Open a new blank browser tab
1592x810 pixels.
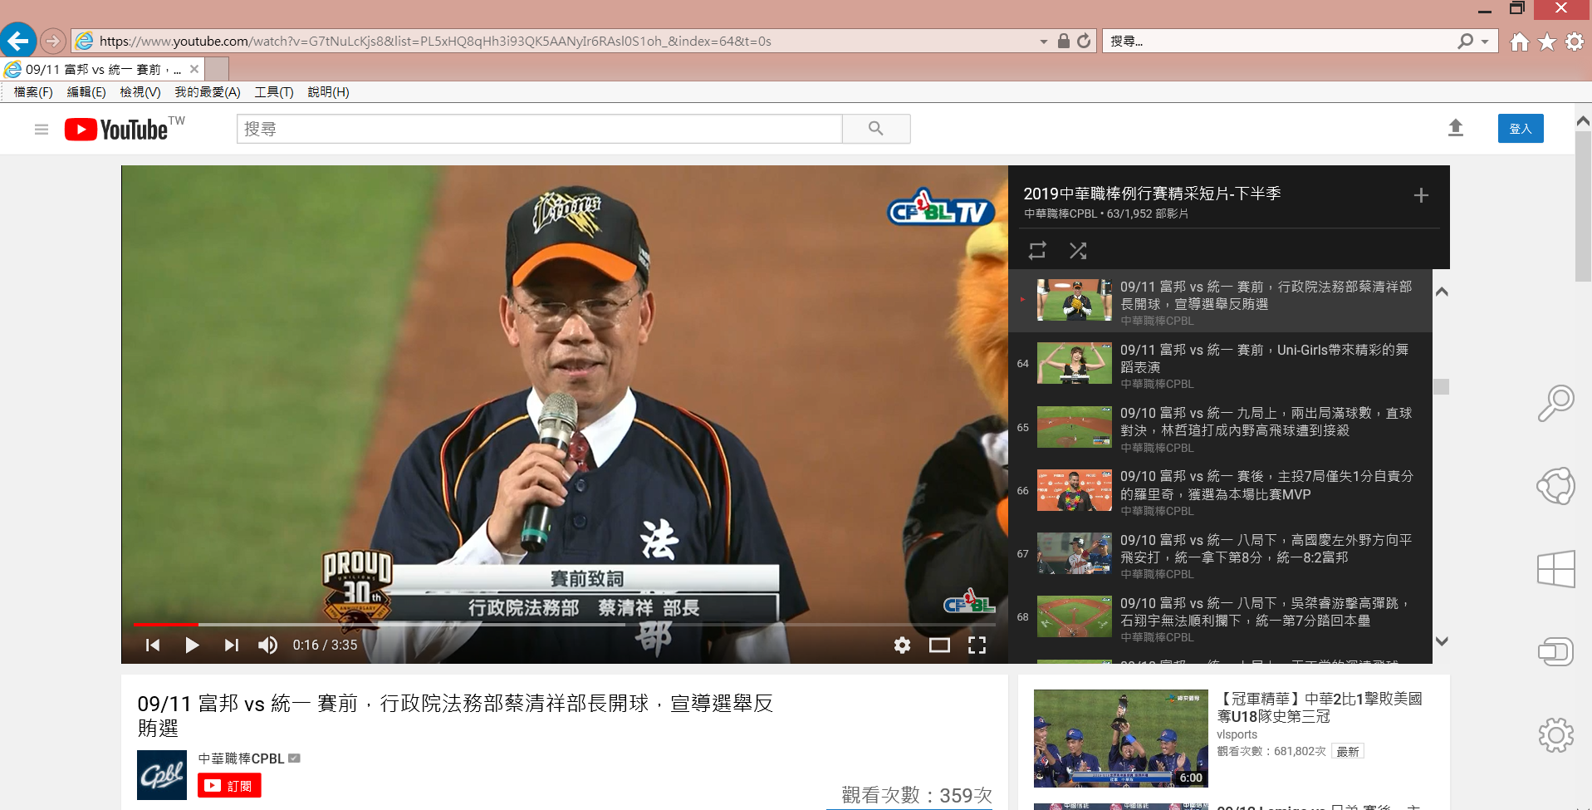coord(217,70)
